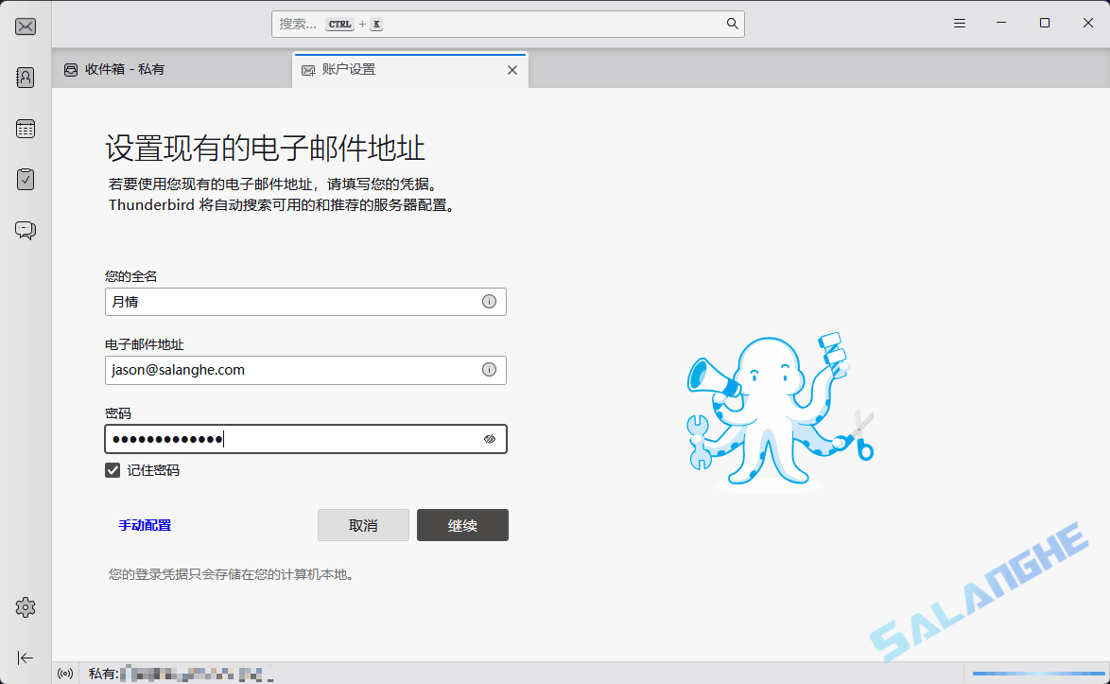Click the 搜索 search bar
This screenshot has width=1110, height=684.
click(508, 23)
